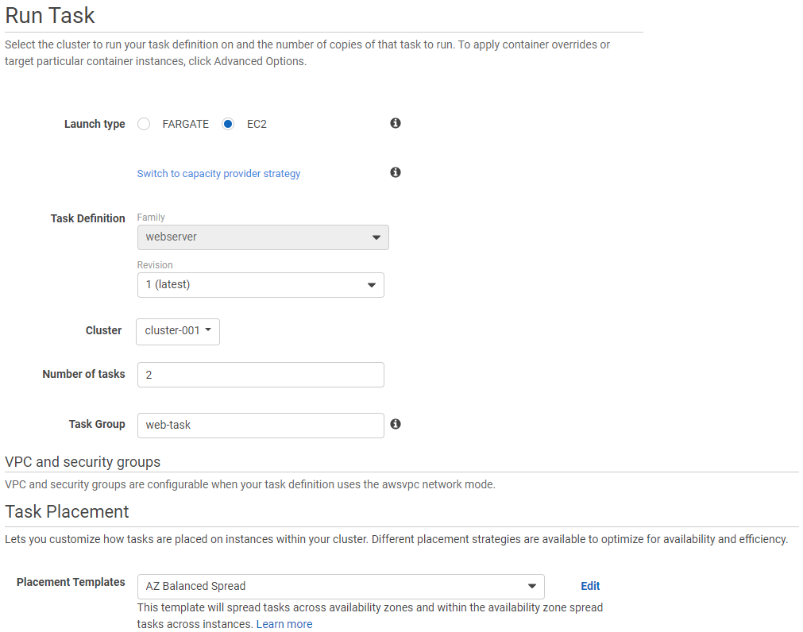
Task: Click the Task Definition label
Action: [x=87, y=218]
